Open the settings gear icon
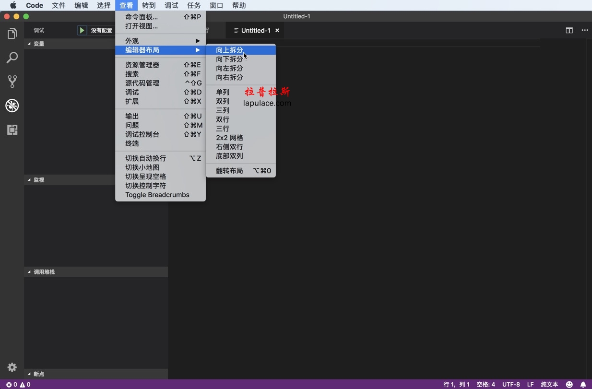 coord(12,367)
